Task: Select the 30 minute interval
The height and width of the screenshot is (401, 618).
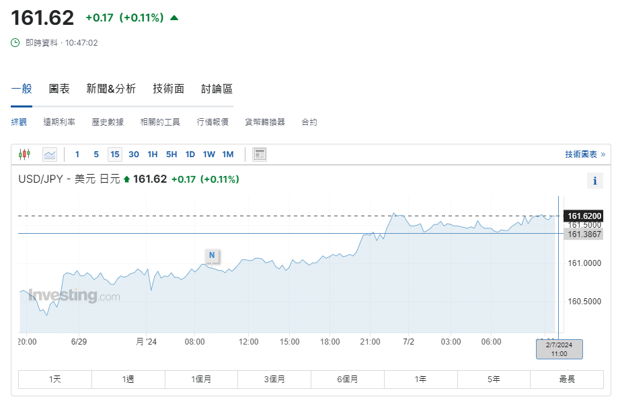Action: pos(134,154)
